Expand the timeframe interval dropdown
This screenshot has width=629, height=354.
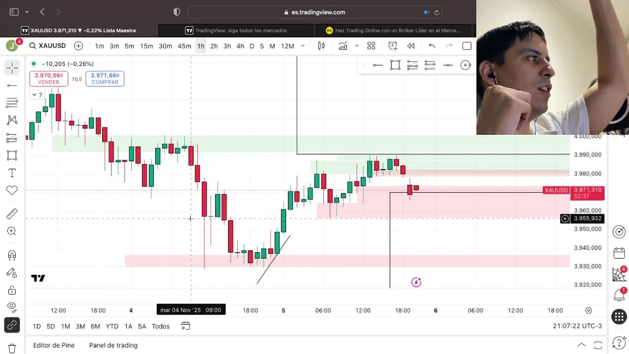pos(303,46)
